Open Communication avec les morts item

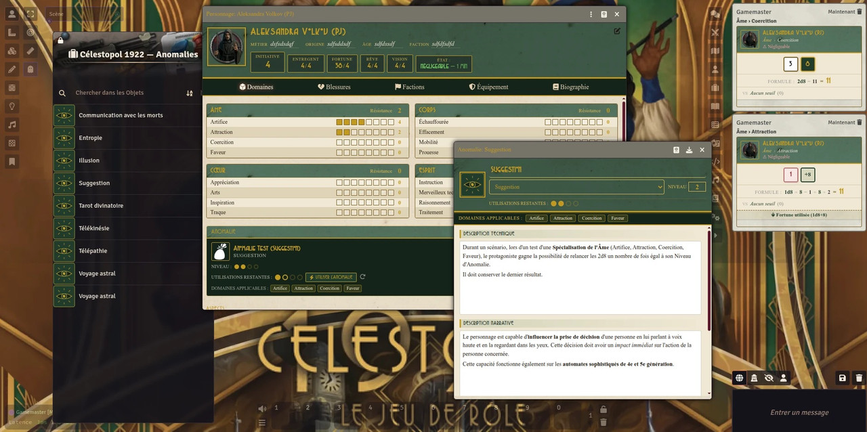point(127,115)
